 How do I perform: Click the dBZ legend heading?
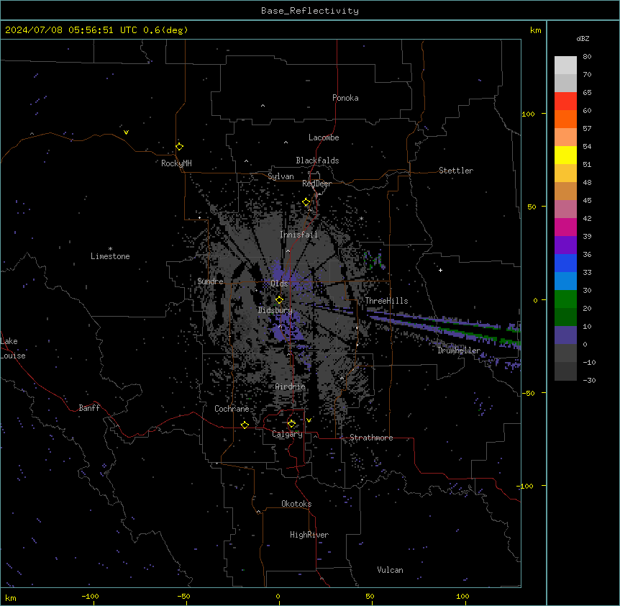point(583,38)
